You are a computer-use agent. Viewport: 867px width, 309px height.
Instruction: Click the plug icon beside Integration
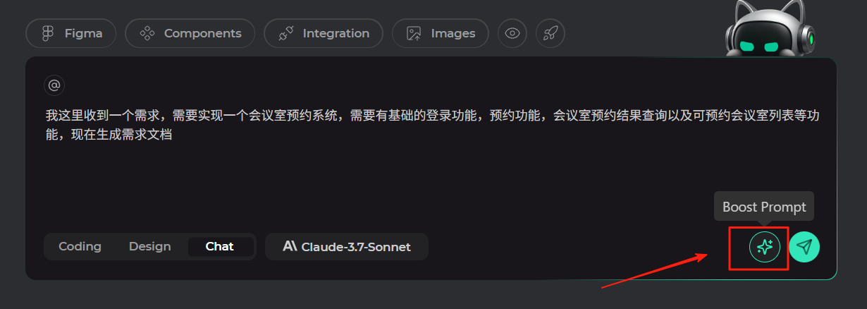click(285, 33)
